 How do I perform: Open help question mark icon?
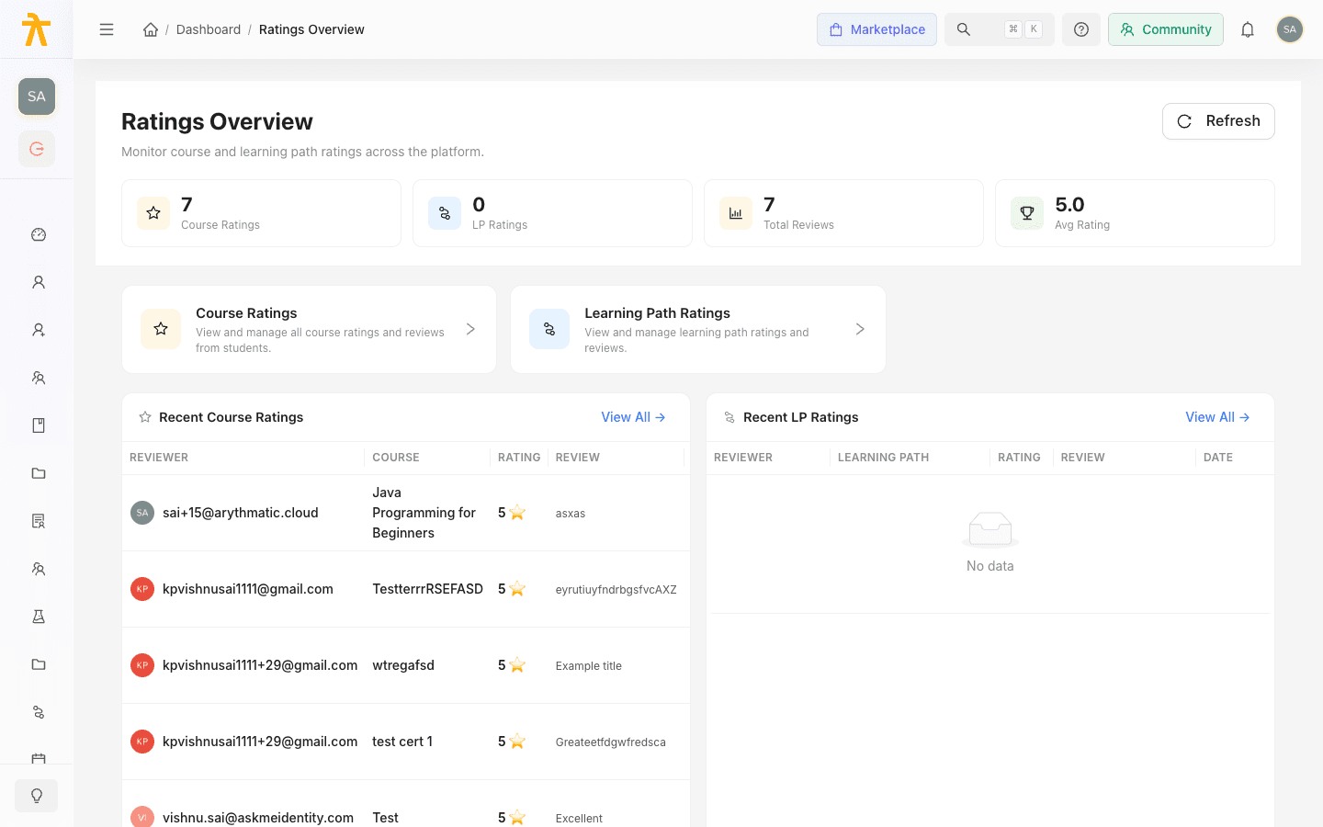point(1081,29)
